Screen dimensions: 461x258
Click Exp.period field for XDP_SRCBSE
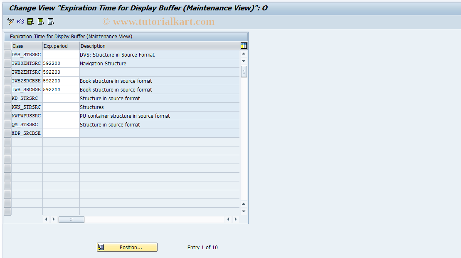(x=61, y=133)
